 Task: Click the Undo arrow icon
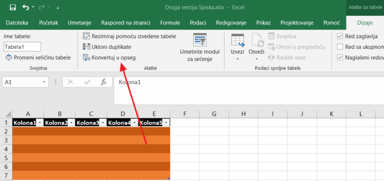point(25,7)
